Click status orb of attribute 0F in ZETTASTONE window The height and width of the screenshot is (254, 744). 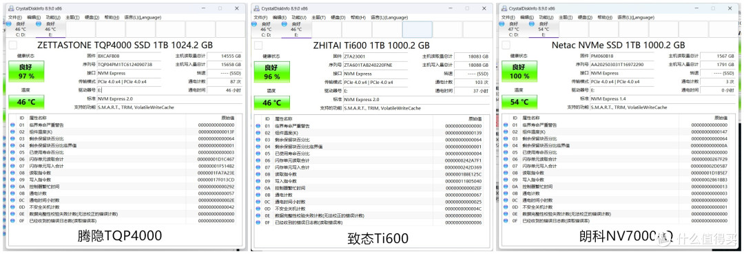13,221
